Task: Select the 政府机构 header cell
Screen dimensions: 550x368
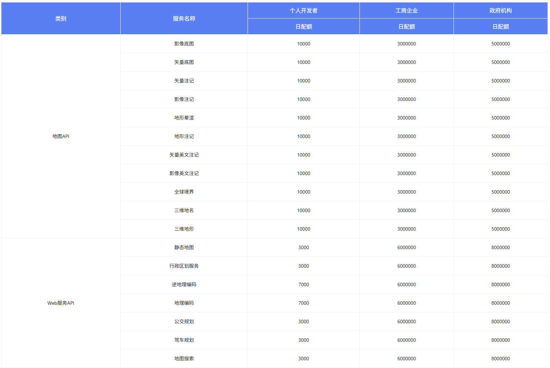Action: point(500,10)
